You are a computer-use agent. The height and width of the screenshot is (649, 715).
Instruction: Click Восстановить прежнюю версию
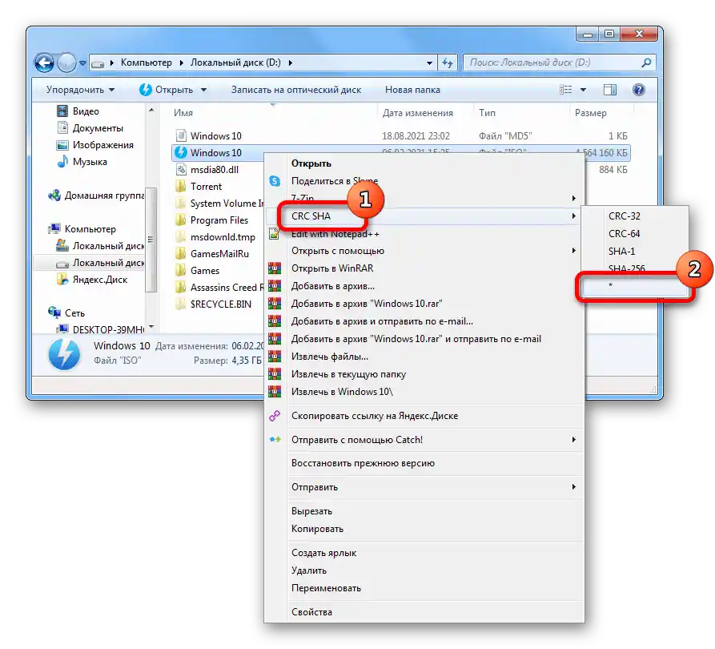[x=424, y=463]
